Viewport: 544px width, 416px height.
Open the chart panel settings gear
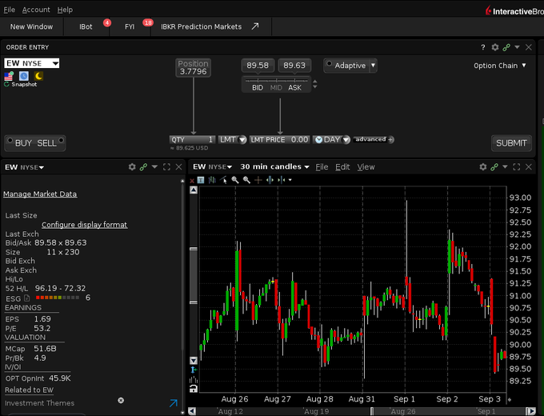click(x=483, y=167)
